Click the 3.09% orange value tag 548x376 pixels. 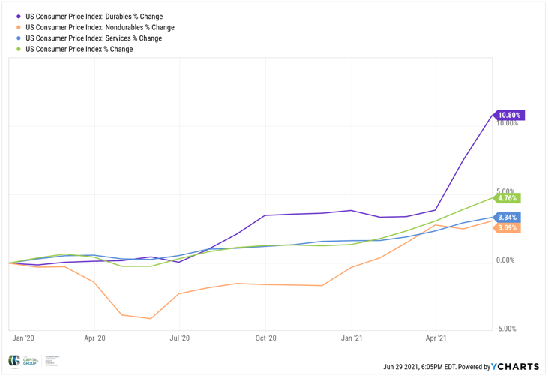(508, 227)
